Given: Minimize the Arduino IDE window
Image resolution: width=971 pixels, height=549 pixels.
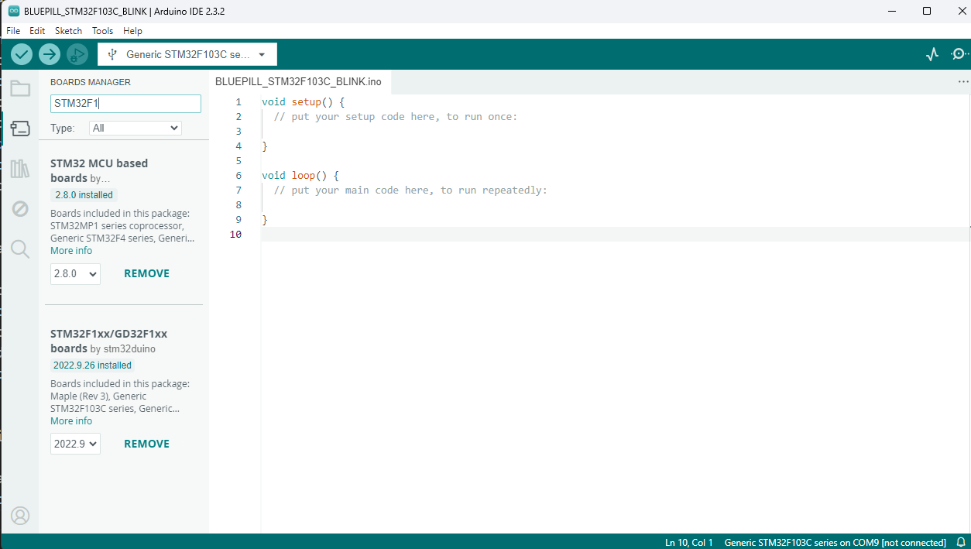Looking at the screenshot, I should [x=893, y=11].
